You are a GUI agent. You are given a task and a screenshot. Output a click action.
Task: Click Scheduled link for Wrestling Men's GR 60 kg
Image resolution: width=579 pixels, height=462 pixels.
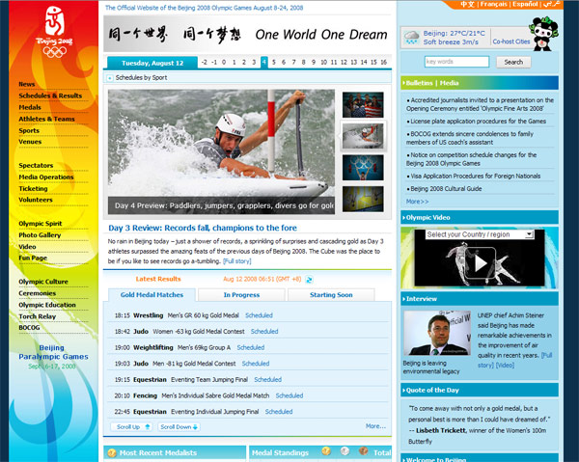(259, 315)
